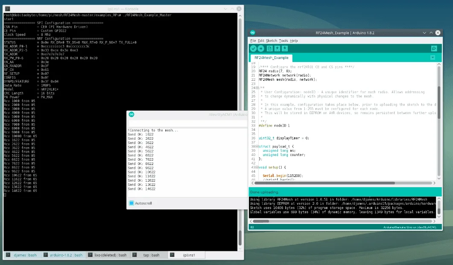Collapse the void setup block at line 43
The height and width of the screenshot is (265, 453).
pyautogui.click(x=257, y=167)
